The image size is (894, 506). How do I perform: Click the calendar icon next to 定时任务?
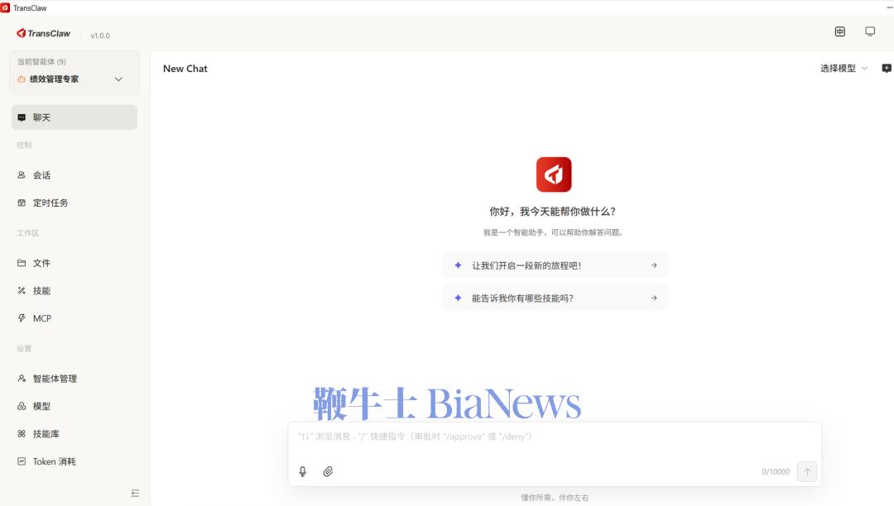click(x=22, y=203)
